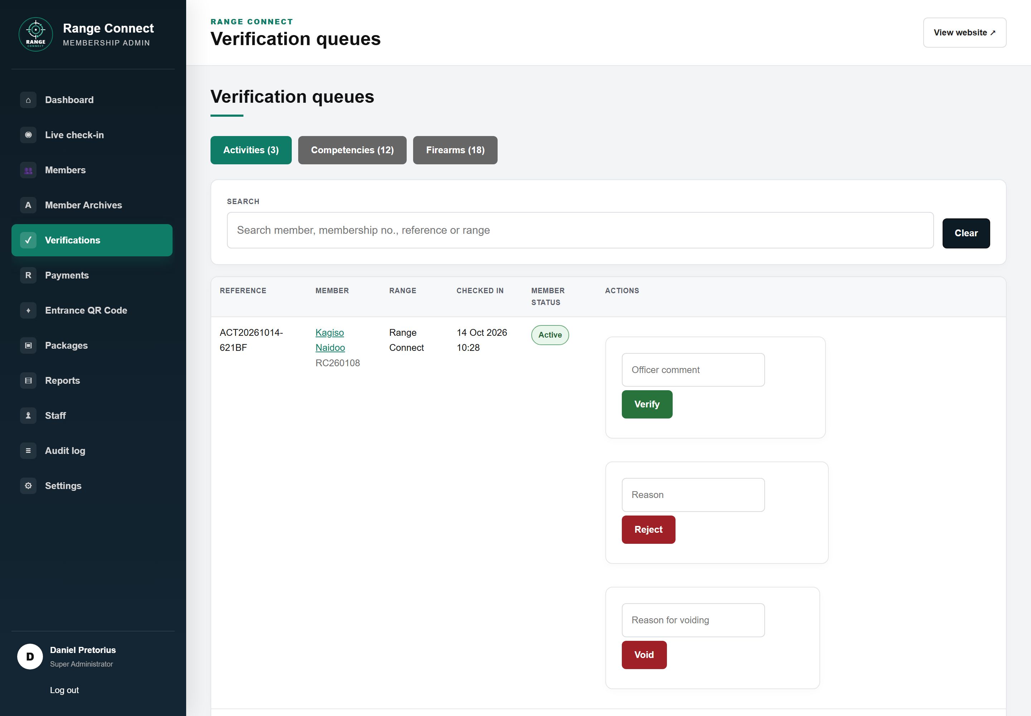Image resolution: width=1031 pixels, height=716 pixels.
Task: Open the Members section
Action: [x=92, y=170]
